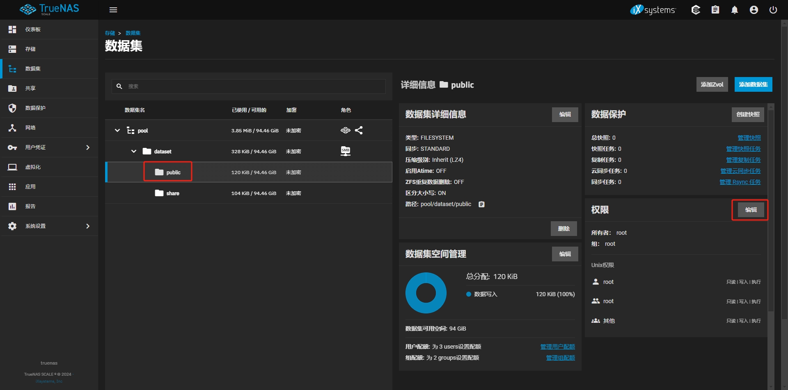Go to 数据保护 in sidebar menu

(x=35, y=108)
